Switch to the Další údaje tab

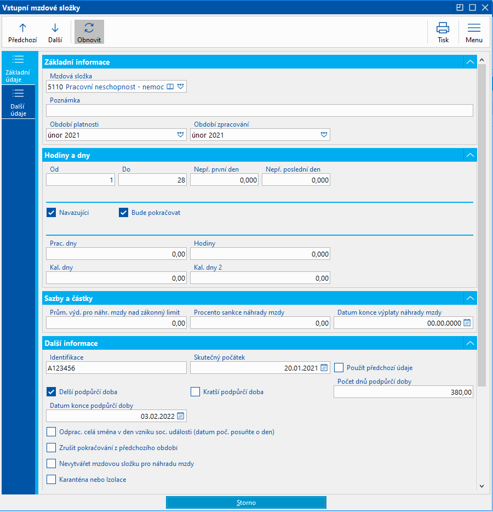pyautogui.click(x=18, y=102)
